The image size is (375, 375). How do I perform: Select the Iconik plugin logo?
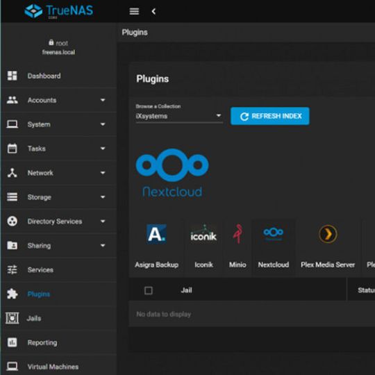point(203,234)
